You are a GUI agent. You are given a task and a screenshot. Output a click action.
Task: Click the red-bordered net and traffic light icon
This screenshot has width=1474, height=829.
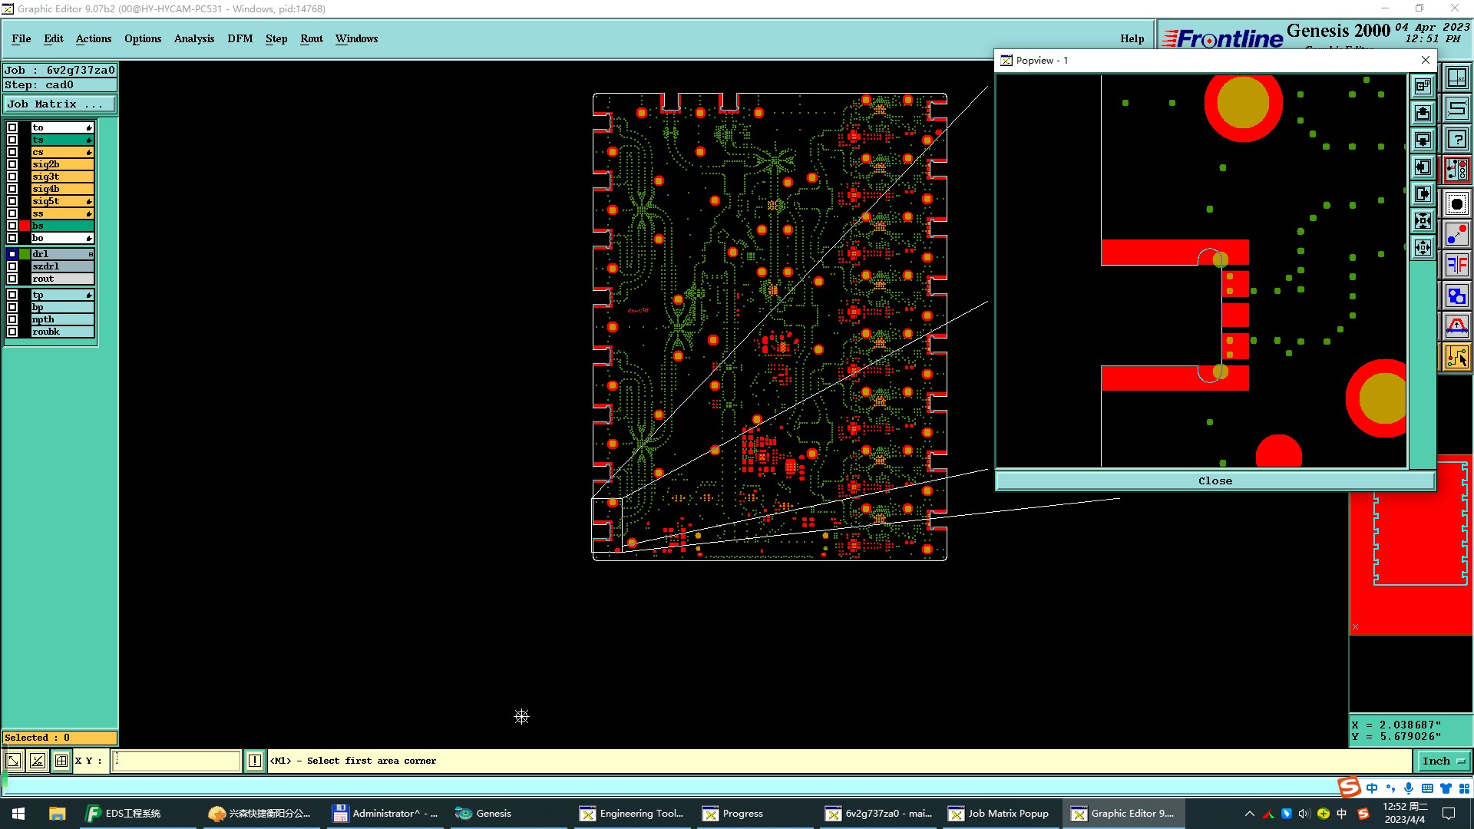1456,170
